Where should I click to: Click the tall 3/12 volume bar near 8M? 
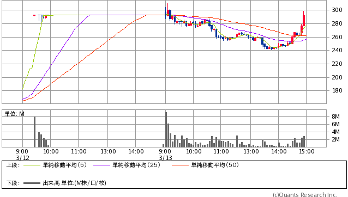34,132
